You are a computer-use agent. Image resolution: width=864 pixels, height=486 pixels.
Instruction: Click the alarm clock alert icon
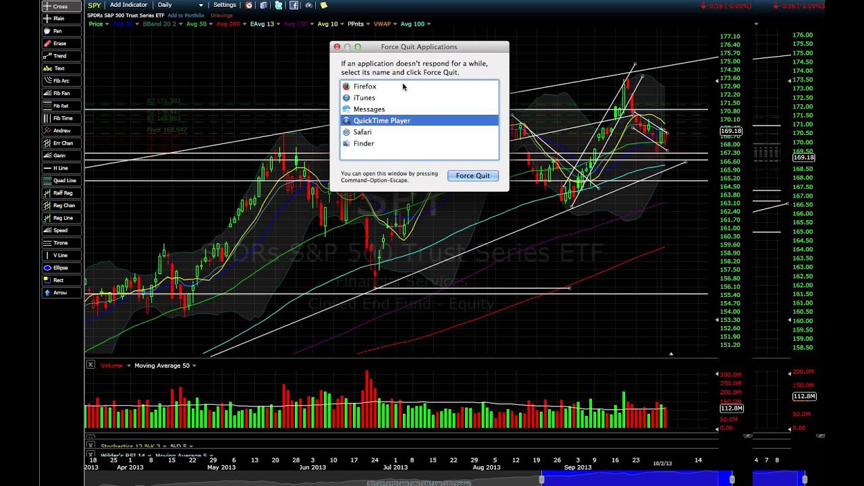248,5
